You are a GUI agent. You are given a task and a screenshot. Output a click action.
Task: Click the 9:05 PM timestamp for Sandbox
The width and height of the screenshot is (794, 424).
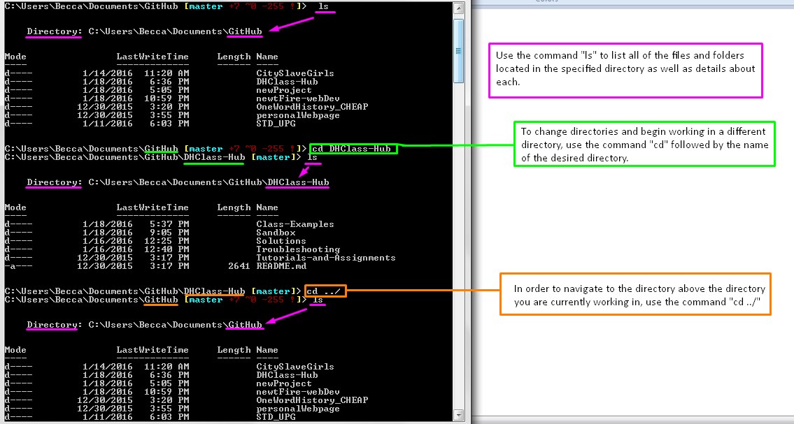166,233
